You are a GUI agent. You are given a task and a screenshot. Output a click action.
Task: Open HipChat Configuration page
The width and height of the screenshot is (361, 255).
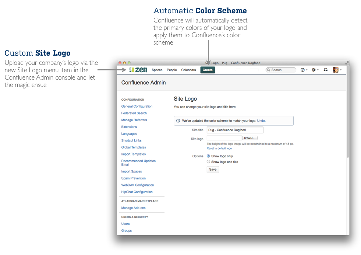tap(137, 192)
